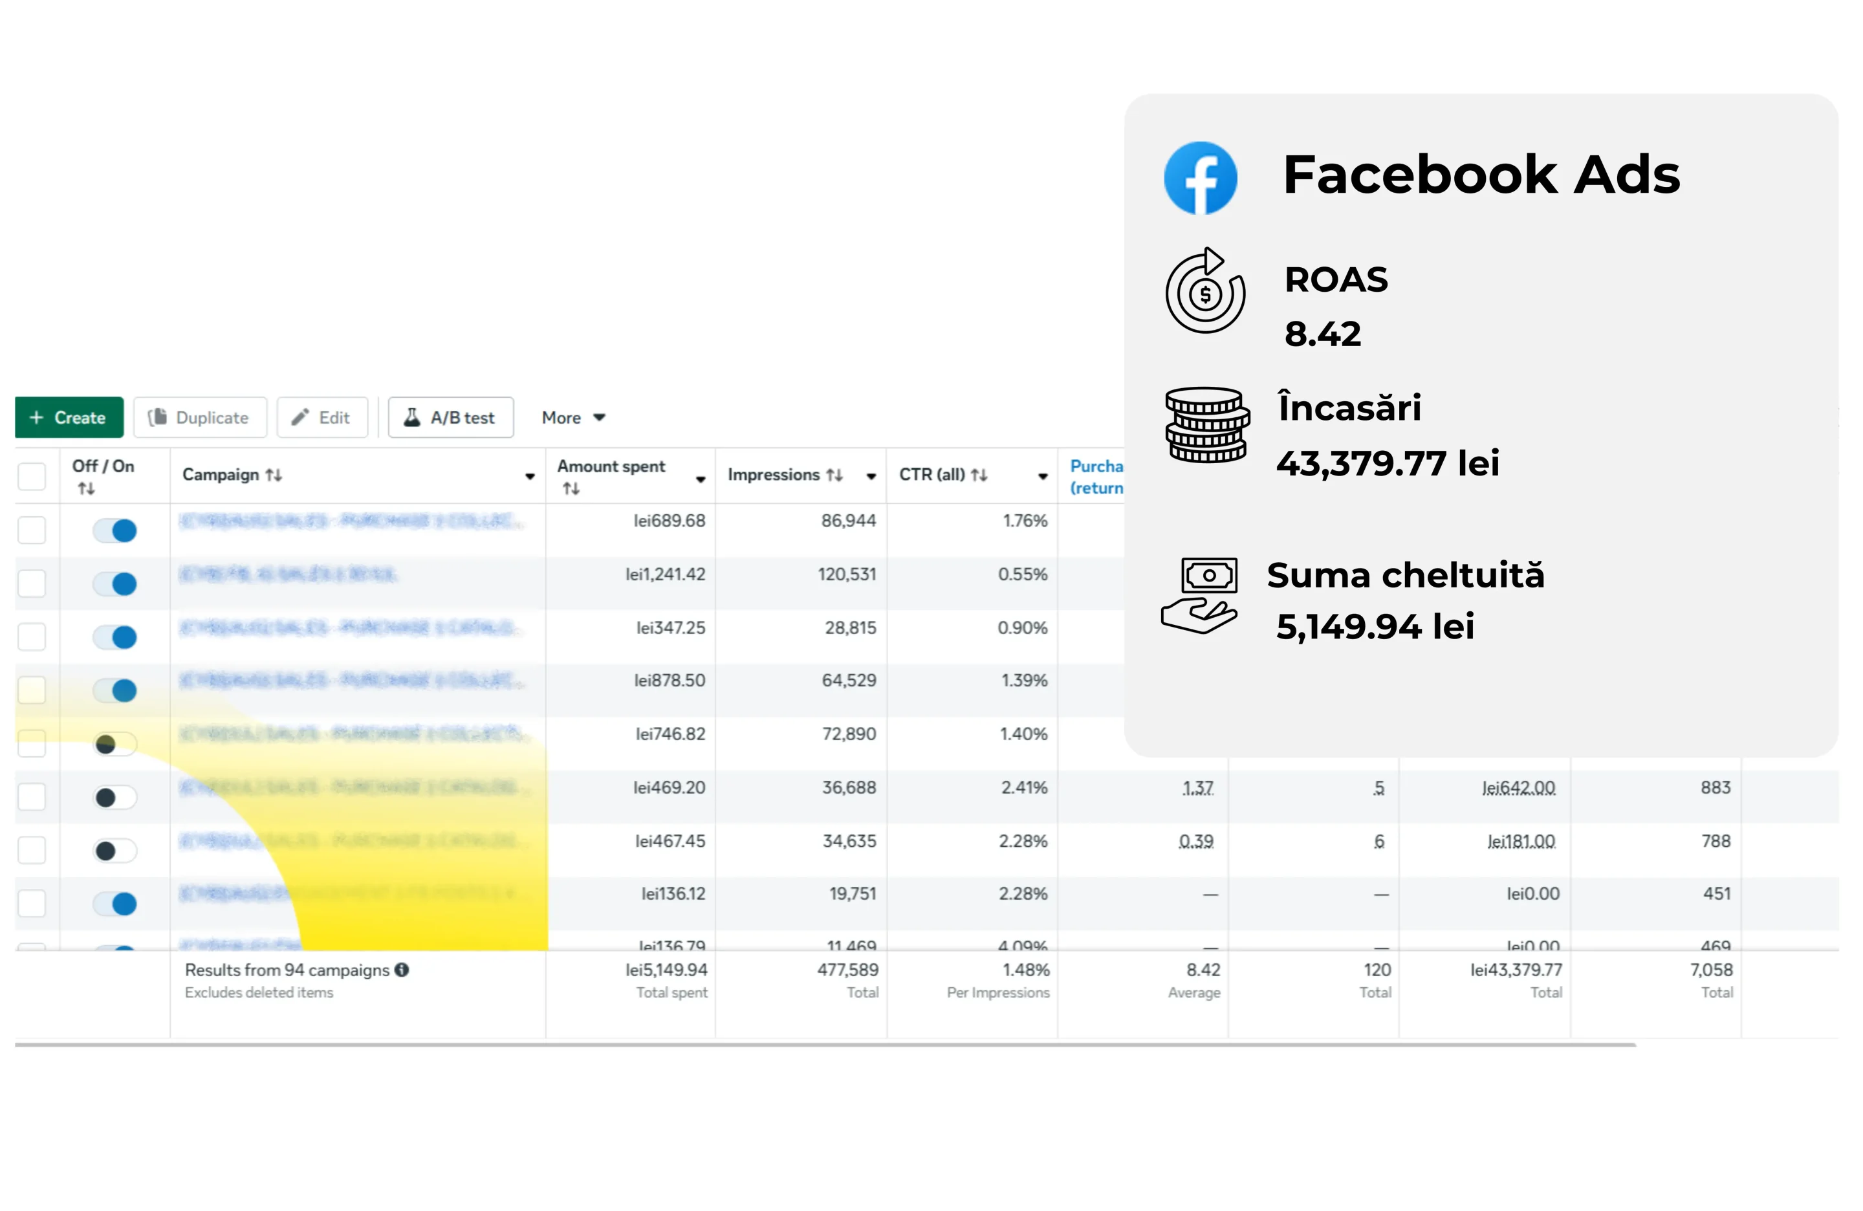
Task: Click the info icon next to Results from 94 campaigns
Action: point(402,970)
